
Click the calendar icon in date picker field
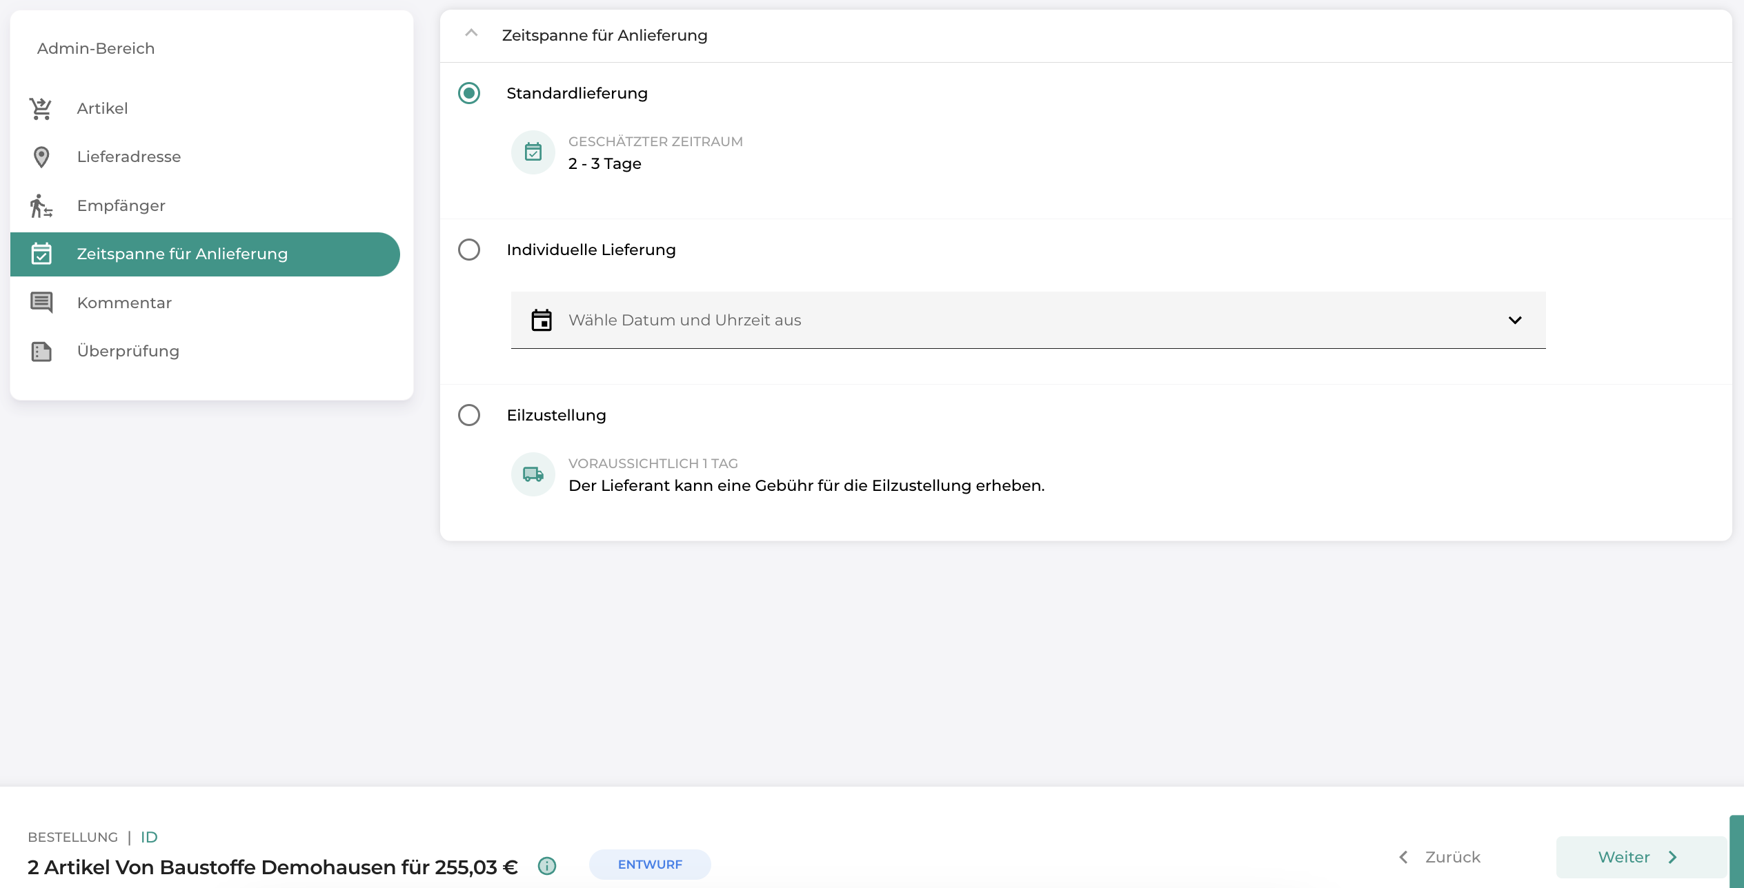(x=542, y=320)
